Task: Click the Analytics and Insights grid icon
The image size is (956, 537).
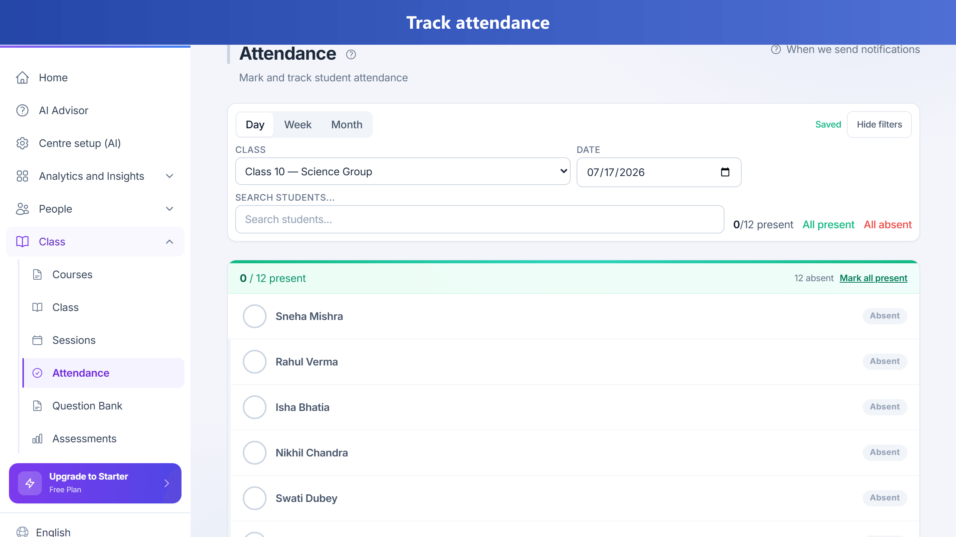Action: 22,176
